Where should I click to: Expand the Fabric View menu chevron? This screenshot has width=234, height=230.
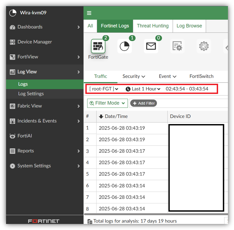[x=79, y=106]
